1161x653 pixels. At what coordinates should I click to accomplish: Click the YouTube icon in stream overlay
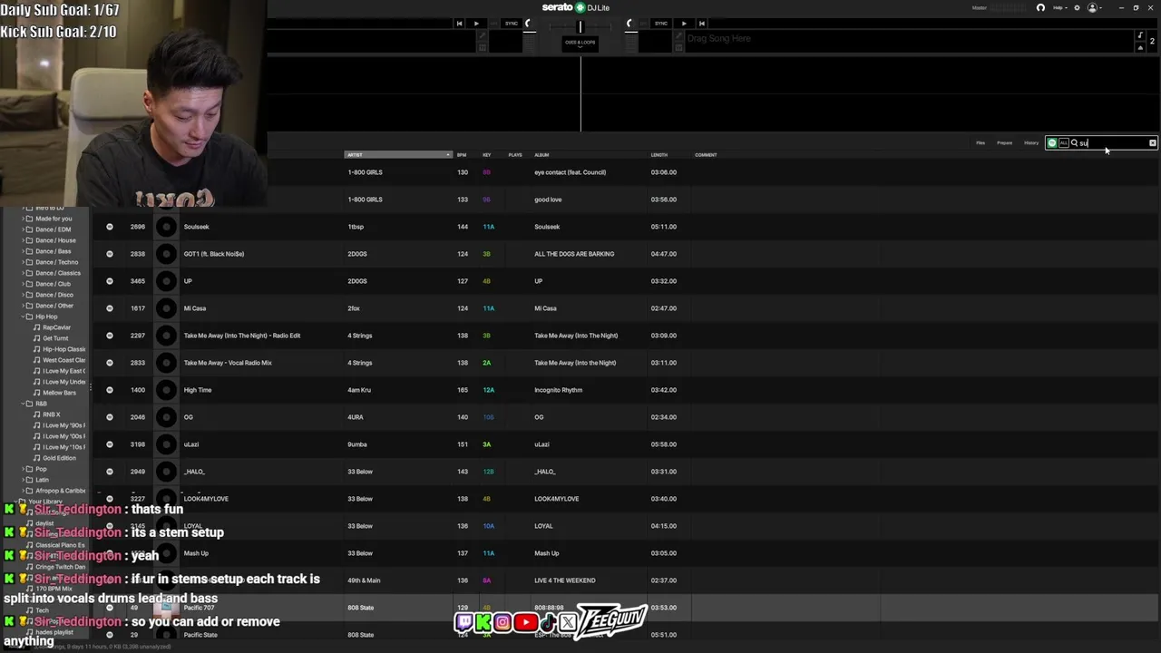(x=525, y=622)
